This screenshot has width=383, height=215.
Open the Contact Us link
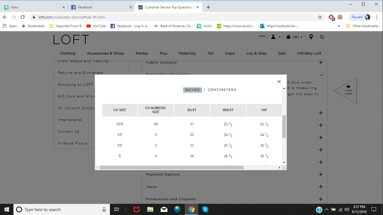click(69, 132)
